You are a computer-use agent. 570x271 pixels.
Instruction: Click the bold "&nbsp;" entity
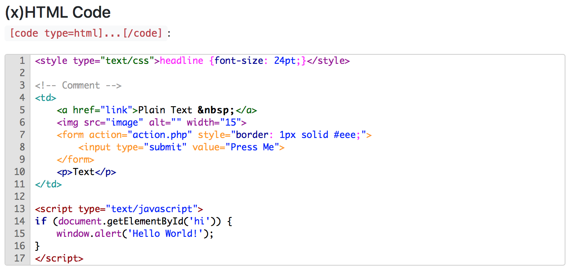pyautogui.click(x=216, y=110)
